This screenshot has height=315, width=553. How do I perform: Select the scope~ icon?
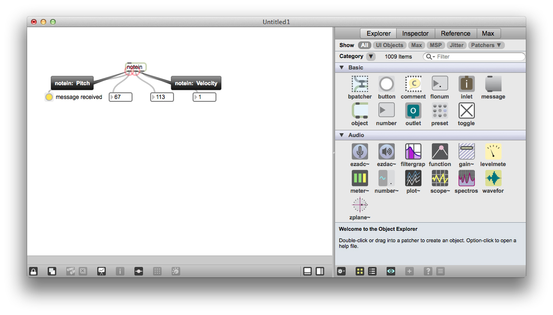tap(440, 178)
